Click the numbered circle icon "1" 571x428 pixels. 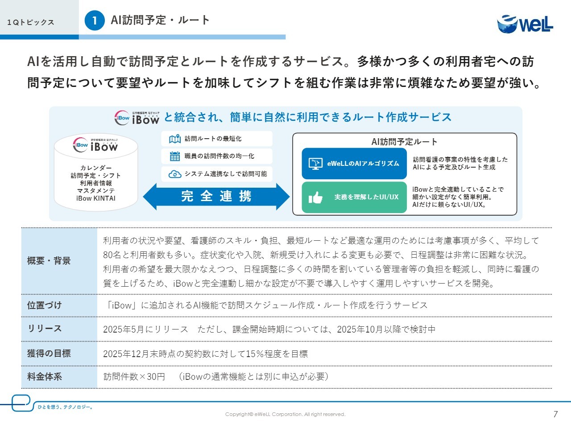tap(95, 21)
